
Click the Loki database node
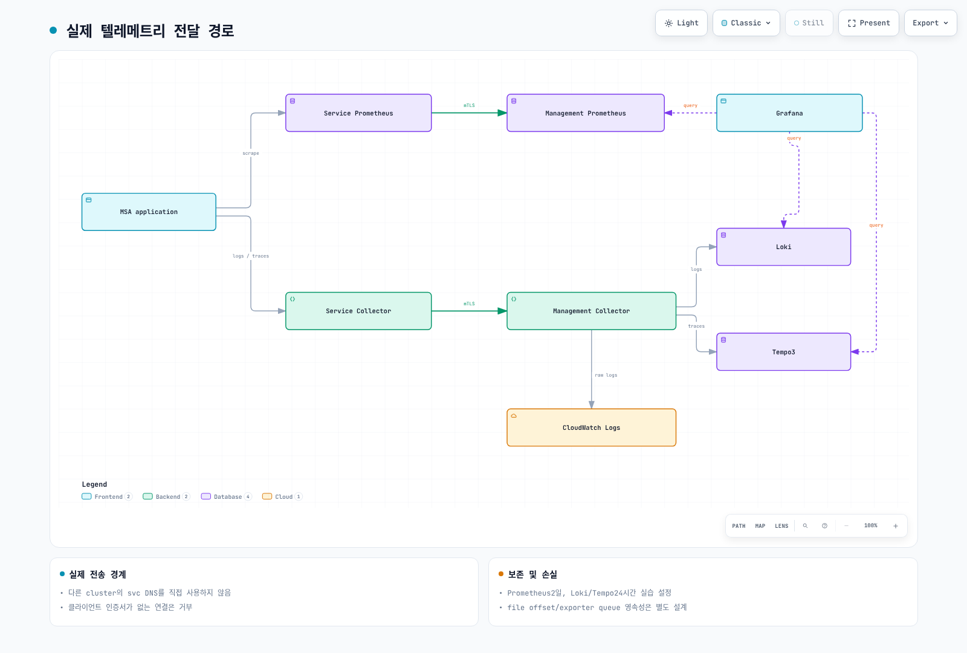coord(783,247)
